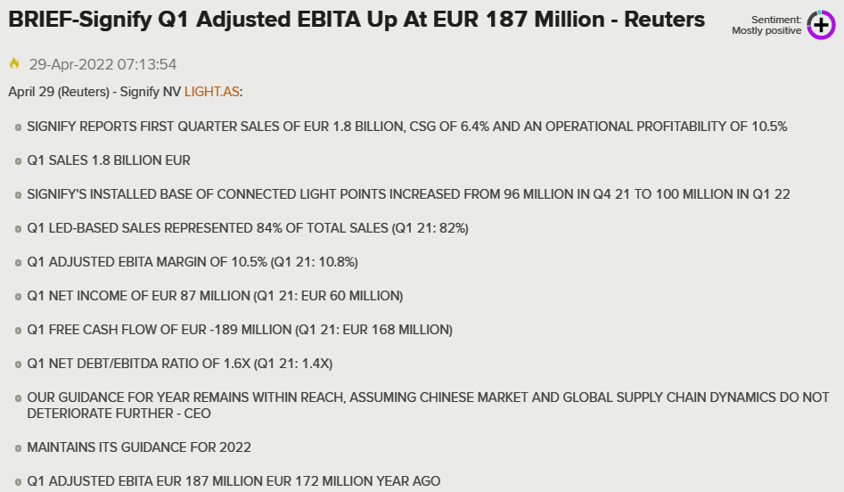
Task: Select the installed base of connected light points line
Action: point(408,194)
